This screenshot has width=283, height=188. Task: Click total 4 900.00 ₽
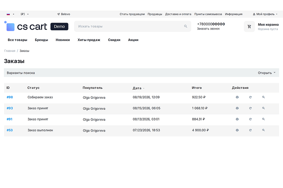[x=201, y=130]
